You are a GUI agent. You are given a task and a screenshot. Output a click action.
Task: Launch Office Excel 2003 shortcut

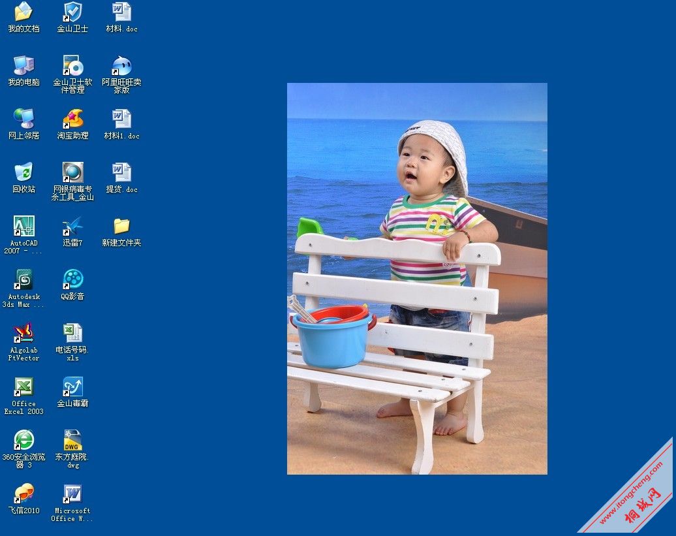[x=23, y=386]
